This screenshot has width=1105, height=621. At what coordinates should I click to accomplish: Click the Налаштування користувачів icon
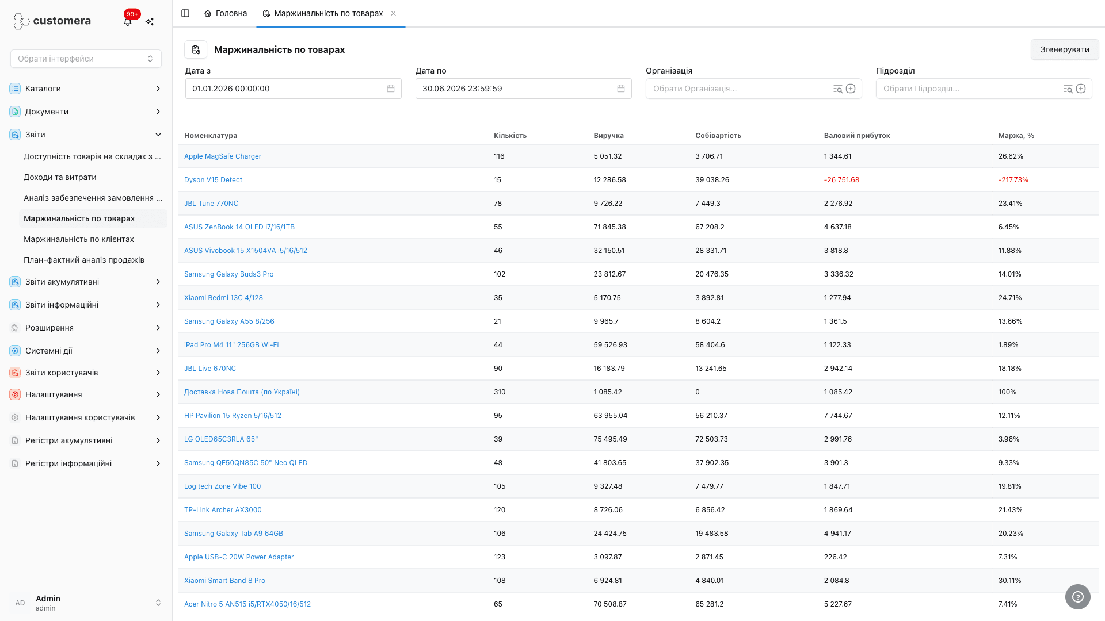click(15, 417)
